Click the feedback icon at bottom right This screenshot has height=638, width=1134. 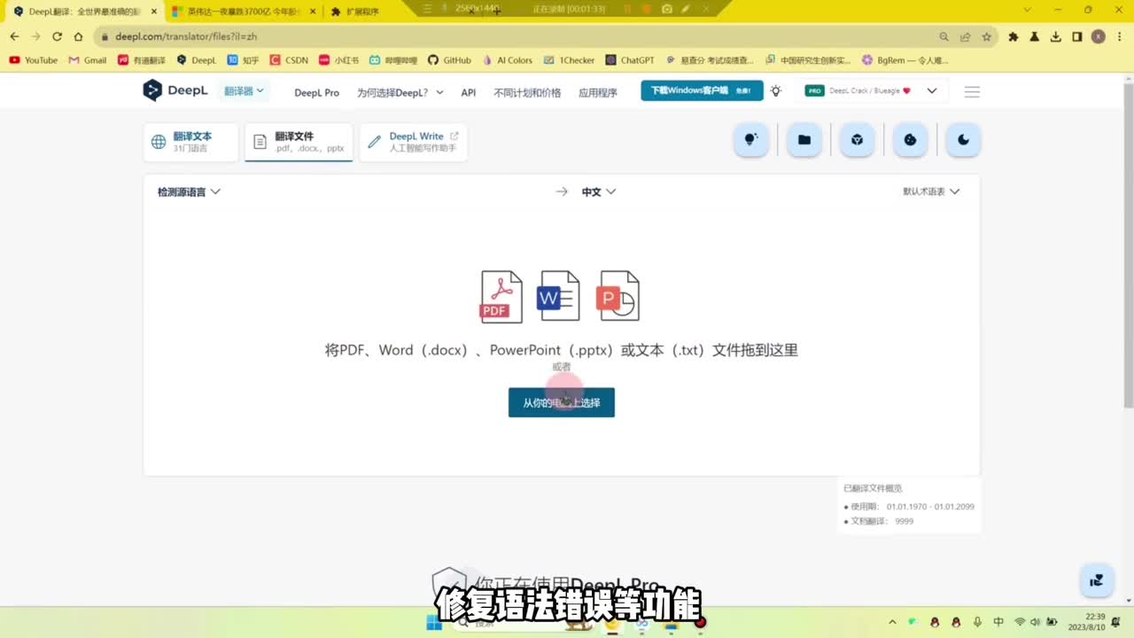coord(1097,580)
